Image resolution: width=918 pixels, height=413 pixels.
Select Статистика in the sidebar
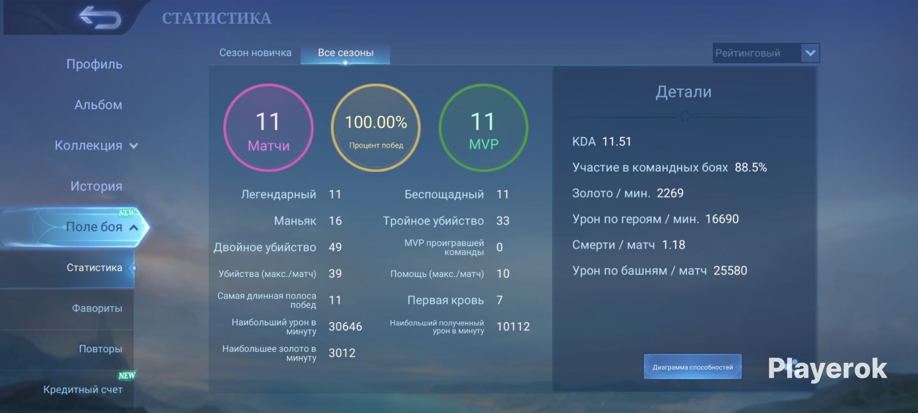[67, 268]
